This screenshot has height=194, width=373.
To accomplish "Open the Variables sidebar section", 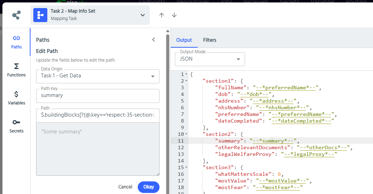I will [16, 98].
